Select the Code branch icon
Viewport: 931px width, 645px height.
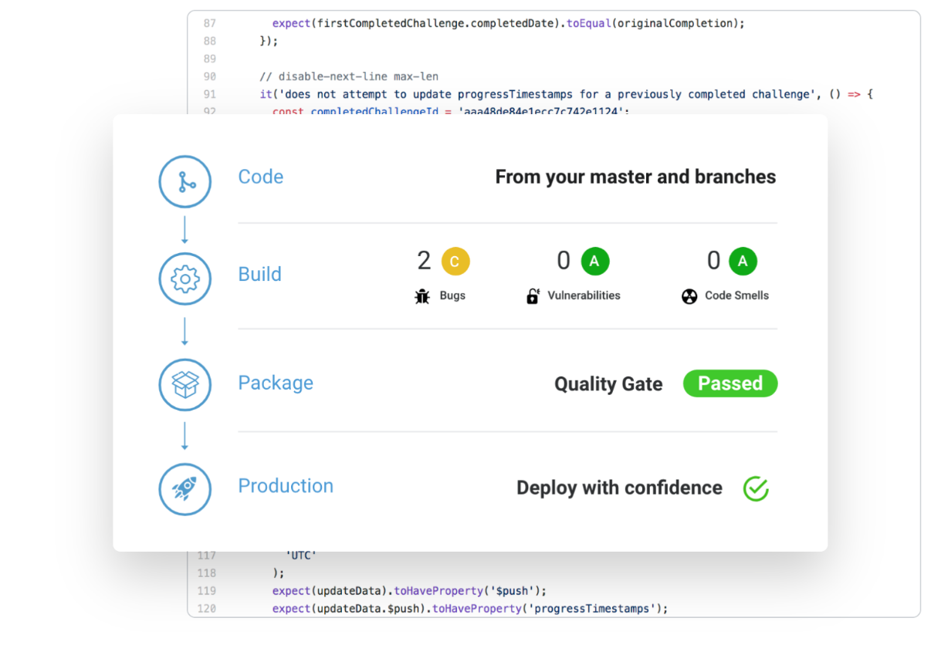pos(185,181)
